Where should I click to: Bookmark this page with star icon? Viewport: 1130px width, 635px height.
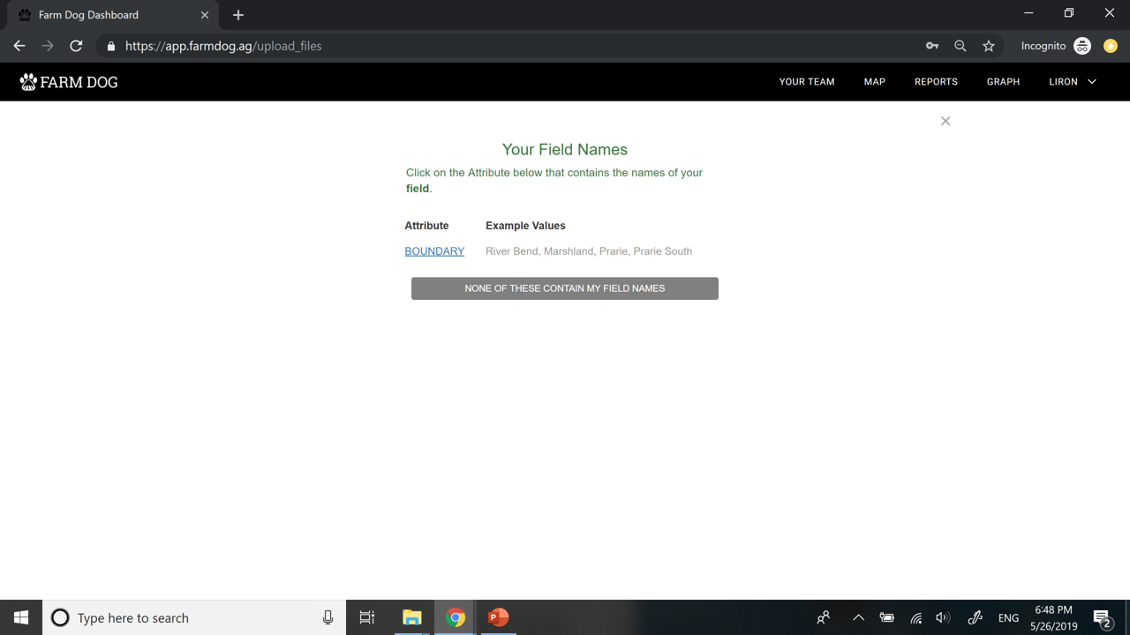coord(989,46)
